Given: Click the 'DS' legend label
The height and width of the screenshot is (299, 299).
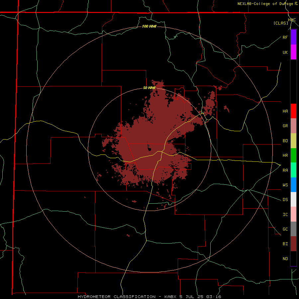Looking at the screenshot, I should click(x=285, y=200).
